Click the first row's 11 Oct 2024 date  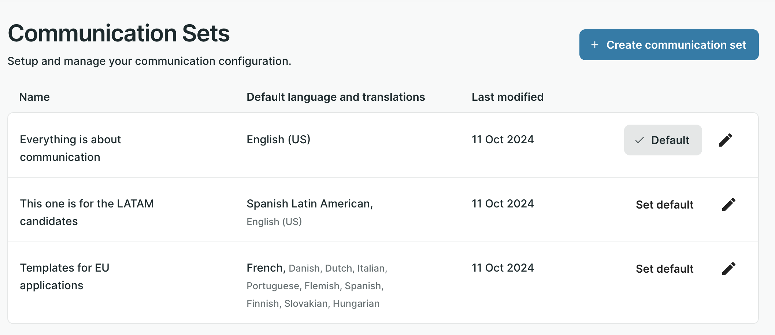coord(503,140)
